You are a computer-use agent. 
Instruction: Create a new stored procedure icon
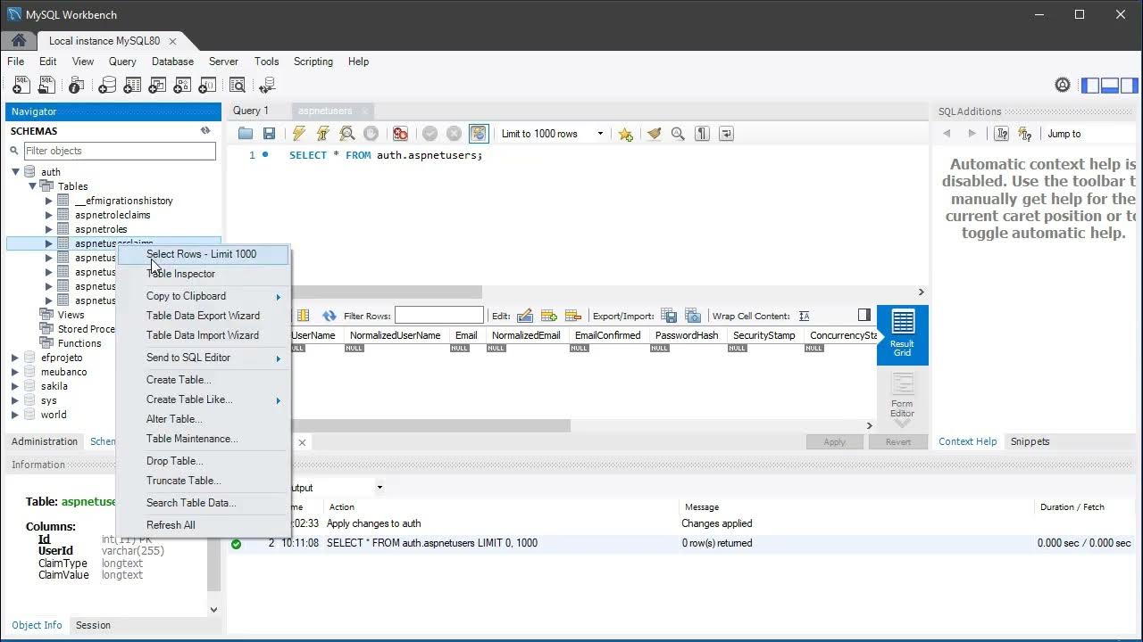coord(182,86)
